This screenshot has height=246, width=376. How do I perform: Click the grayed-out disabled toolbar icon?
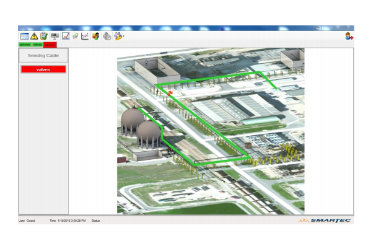tap(107, 36)
